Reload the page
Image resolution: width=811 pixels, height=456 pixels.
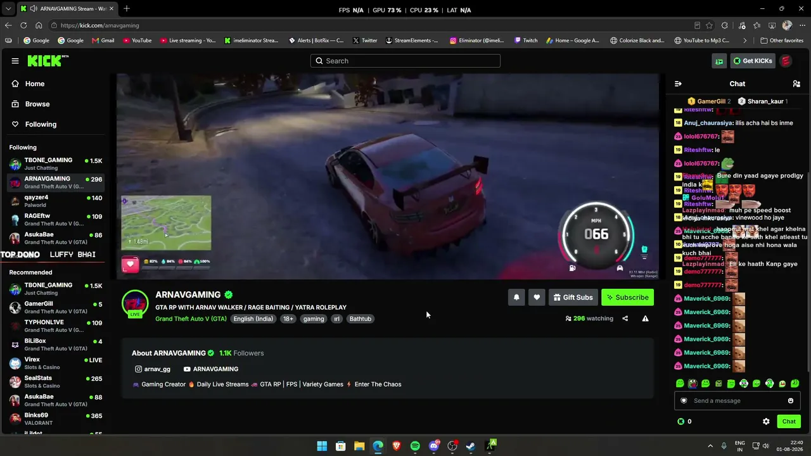point(23,25)
